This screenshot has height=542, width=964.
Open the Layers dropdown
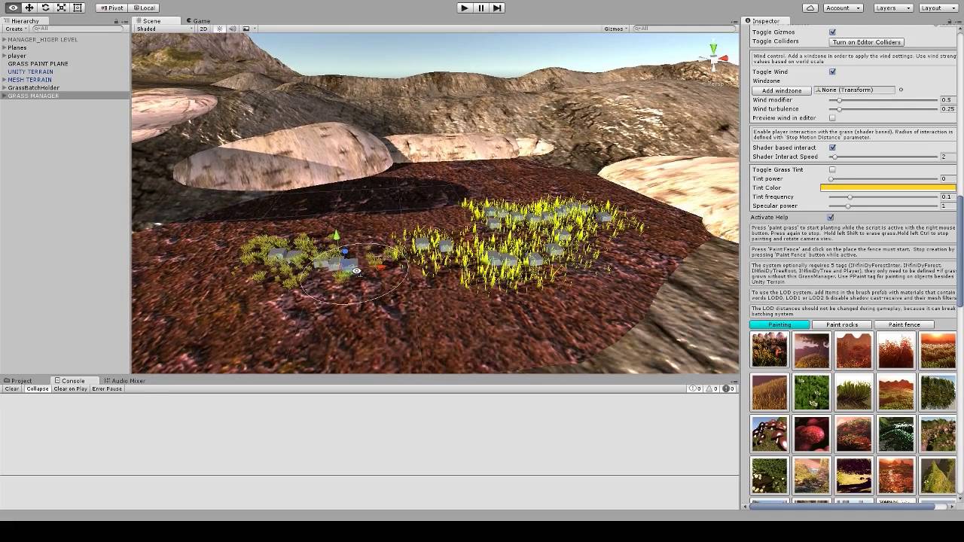[894, 8]
